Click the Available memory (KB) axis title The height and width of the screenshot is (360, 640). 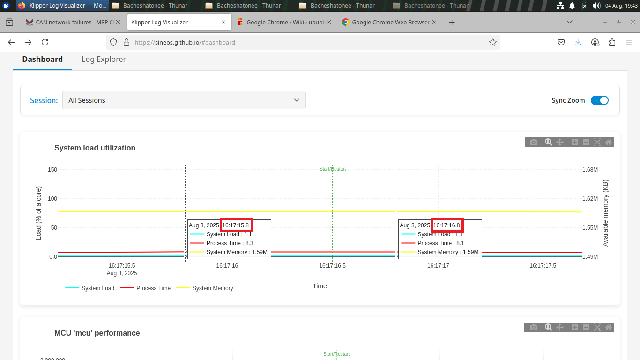click(605, 213)
